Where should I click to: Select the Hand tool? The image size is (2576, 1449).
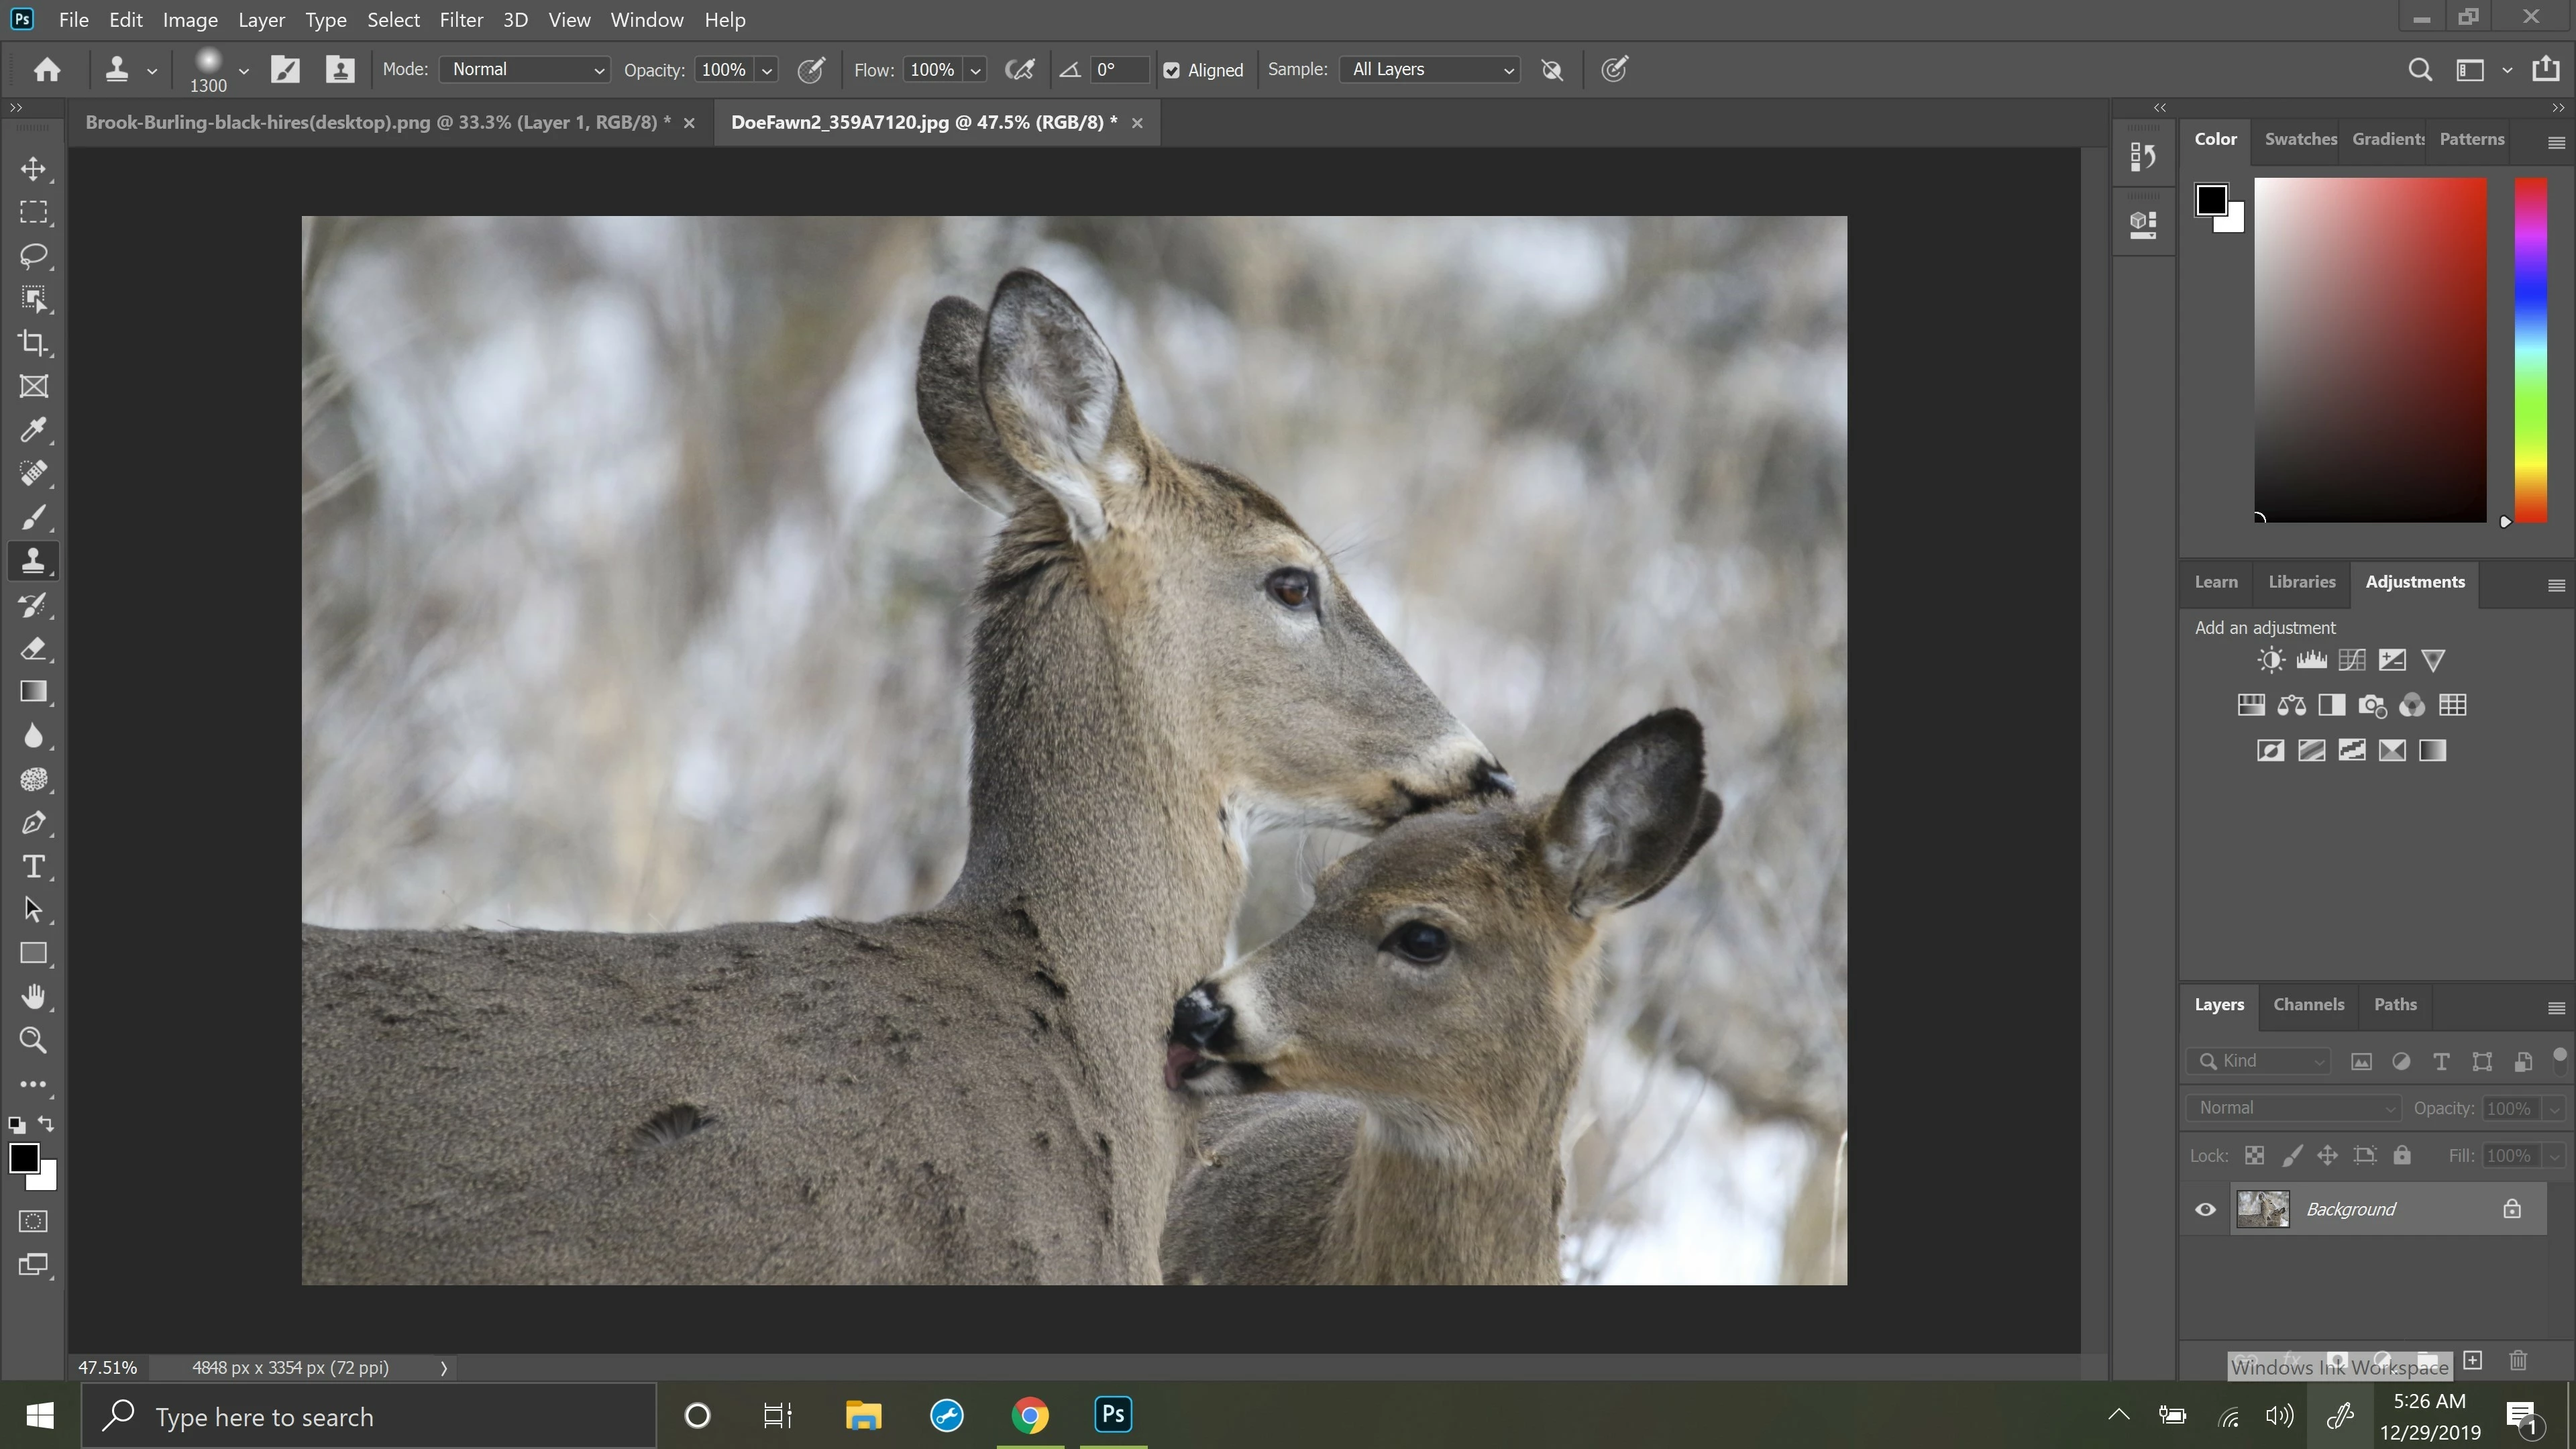33,997
